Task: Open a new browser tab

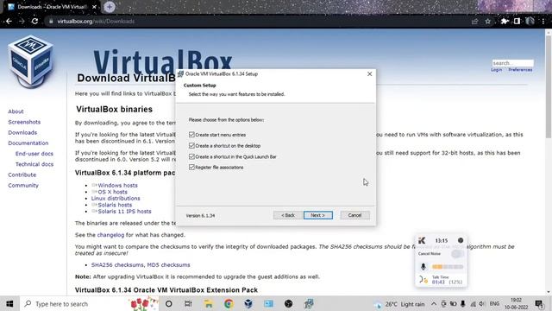Action: 110,7
